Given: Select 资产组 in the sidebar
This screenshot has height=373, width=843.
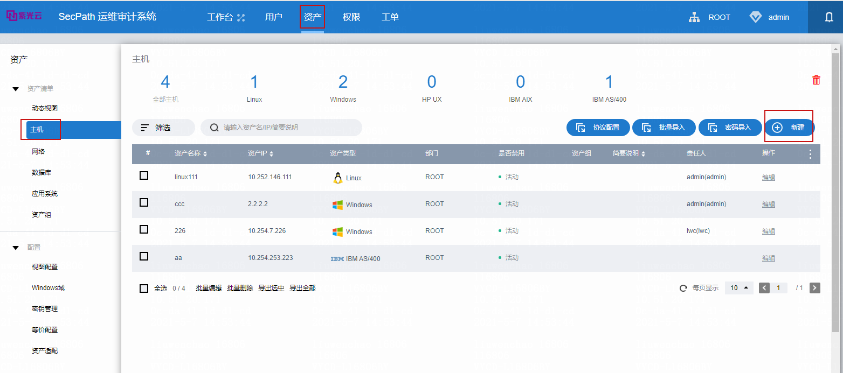Looking at the screenshot, I should [x=42, y=215].
